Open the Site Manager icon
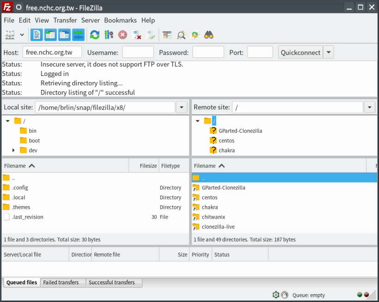379x302 pixels. [10, 35]
